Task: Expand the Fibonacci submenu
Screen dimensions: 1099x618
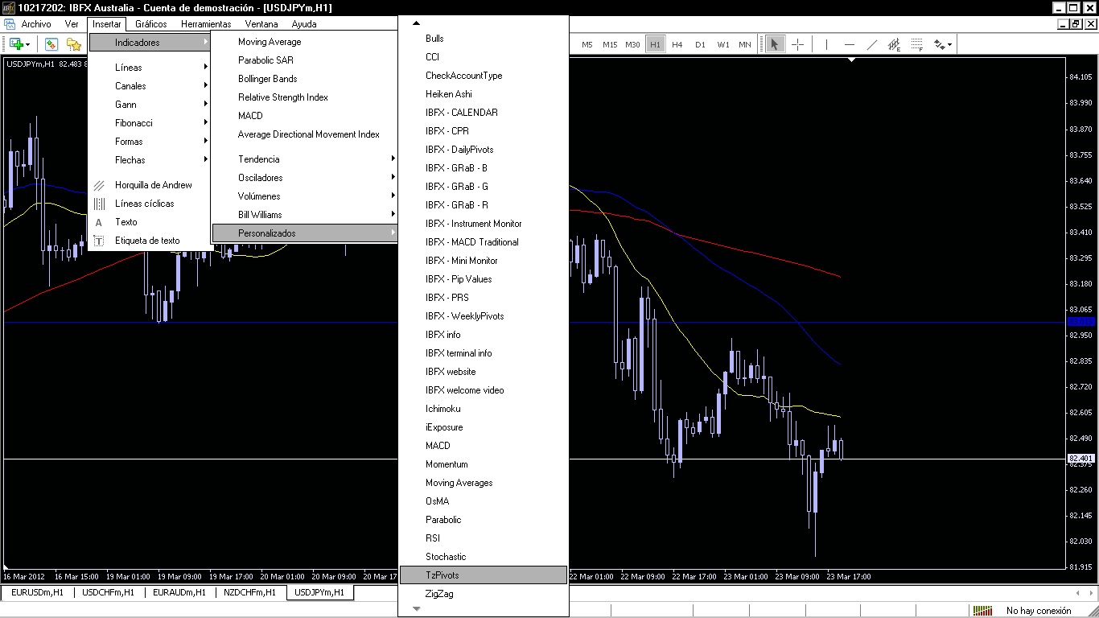Action: point(150,123)
